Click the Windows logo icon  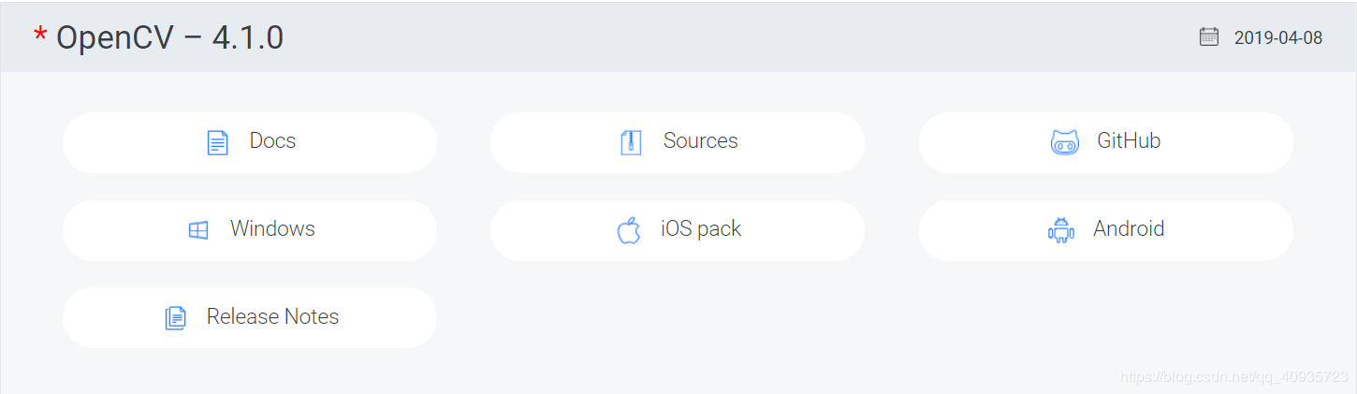pos(198,230)
